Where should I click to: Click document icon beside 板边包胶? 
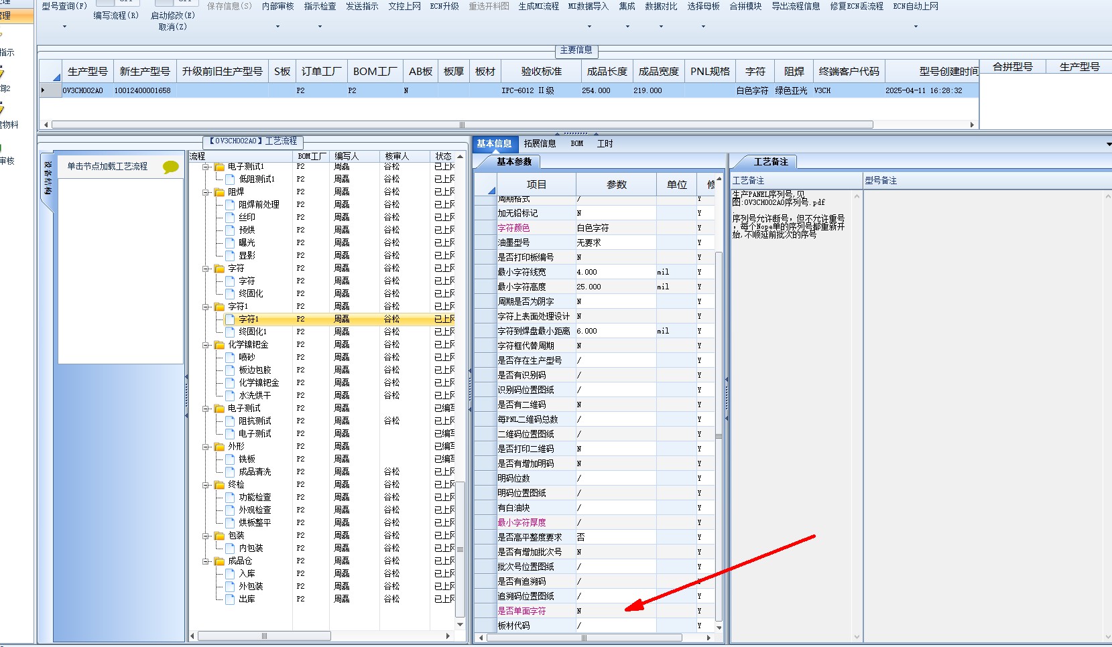tap(230, 370)
